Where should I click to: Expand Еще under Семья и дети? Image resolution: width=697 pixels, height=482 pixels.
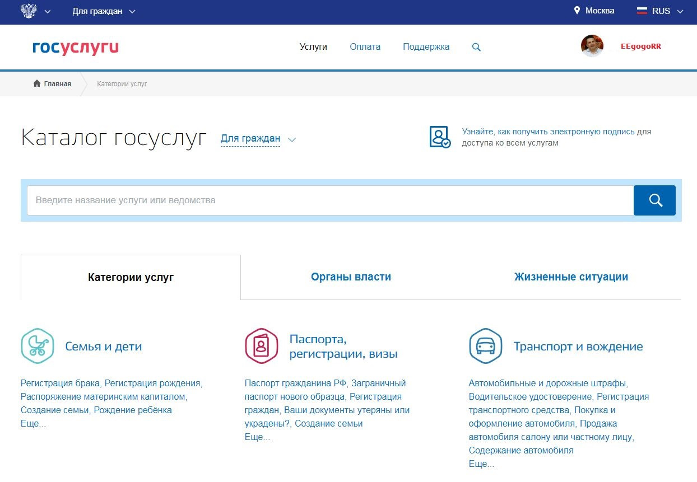tap(33, 424)
